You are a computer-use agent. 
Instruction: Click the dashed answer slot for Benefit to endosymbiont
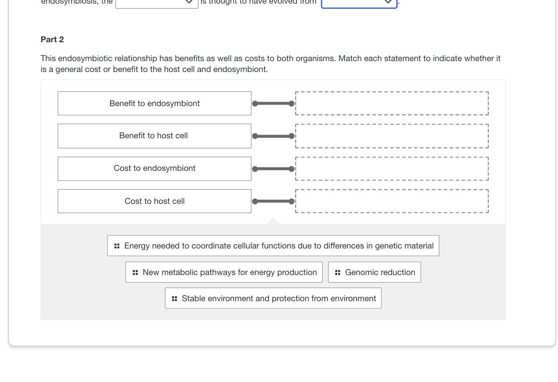click(392, 103)
